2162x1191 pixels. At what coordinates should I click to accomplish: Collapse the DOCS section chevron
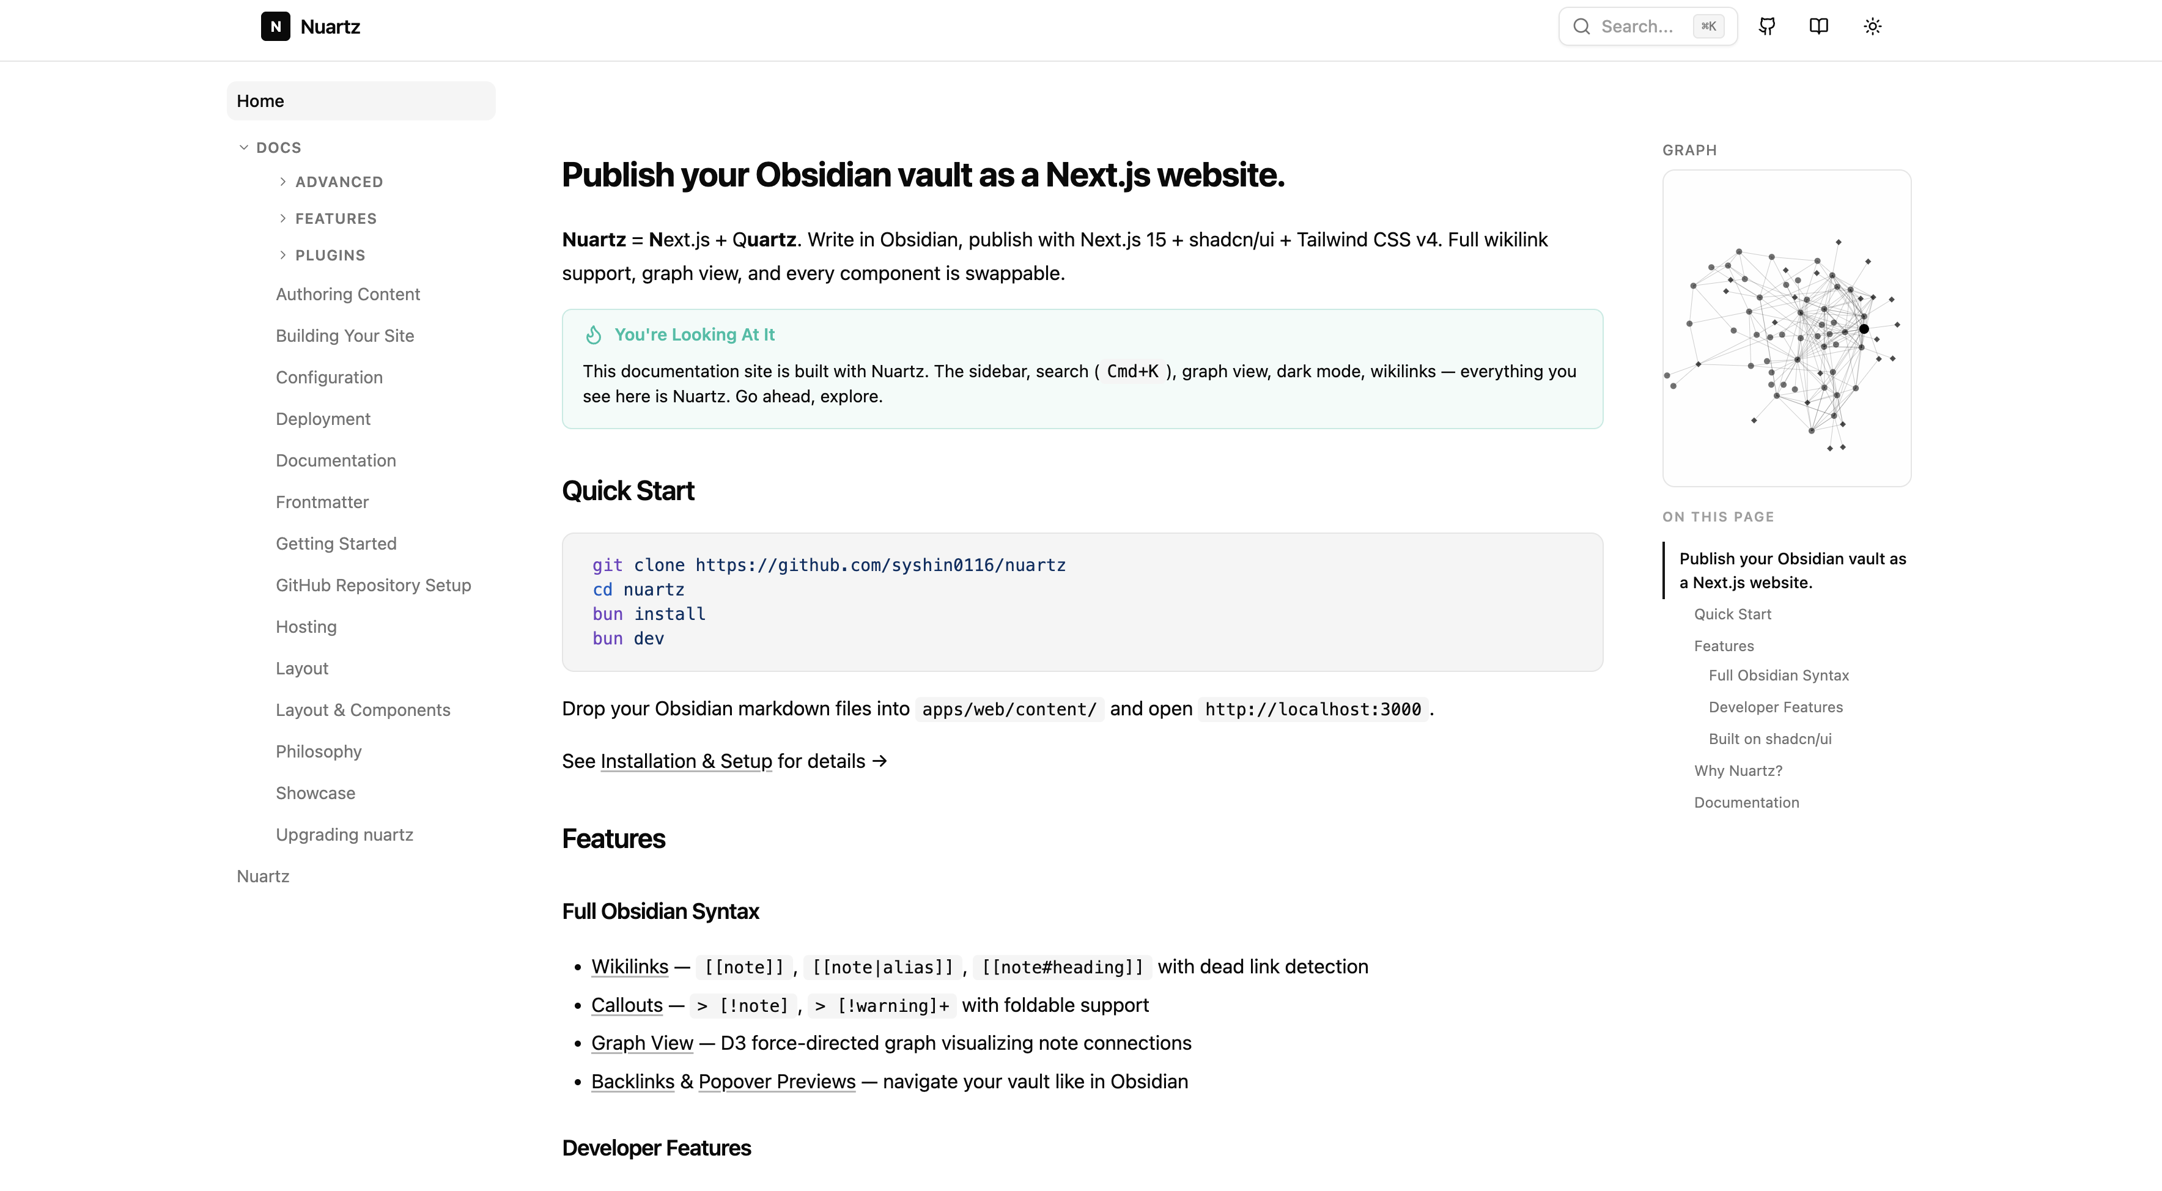(x=243, y=148)
